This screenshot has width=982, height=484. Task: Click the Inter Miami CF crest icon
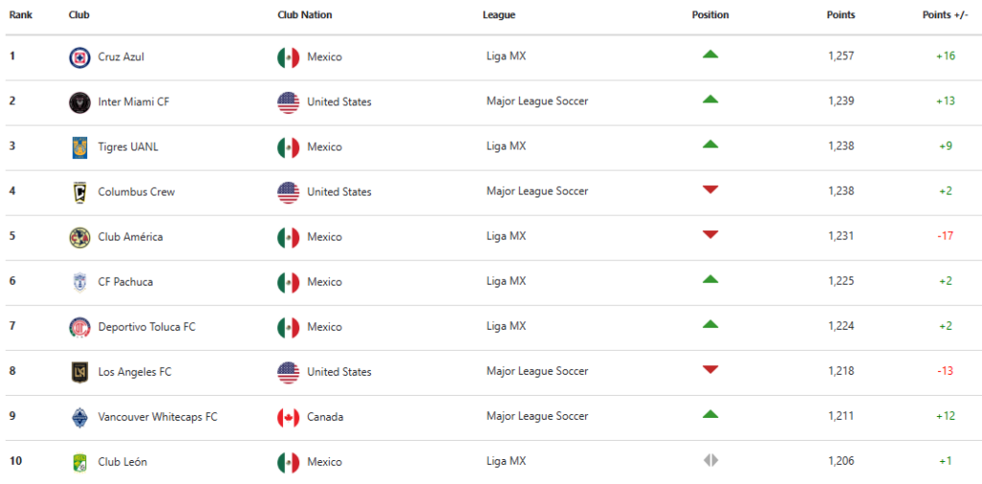point(80,103)
